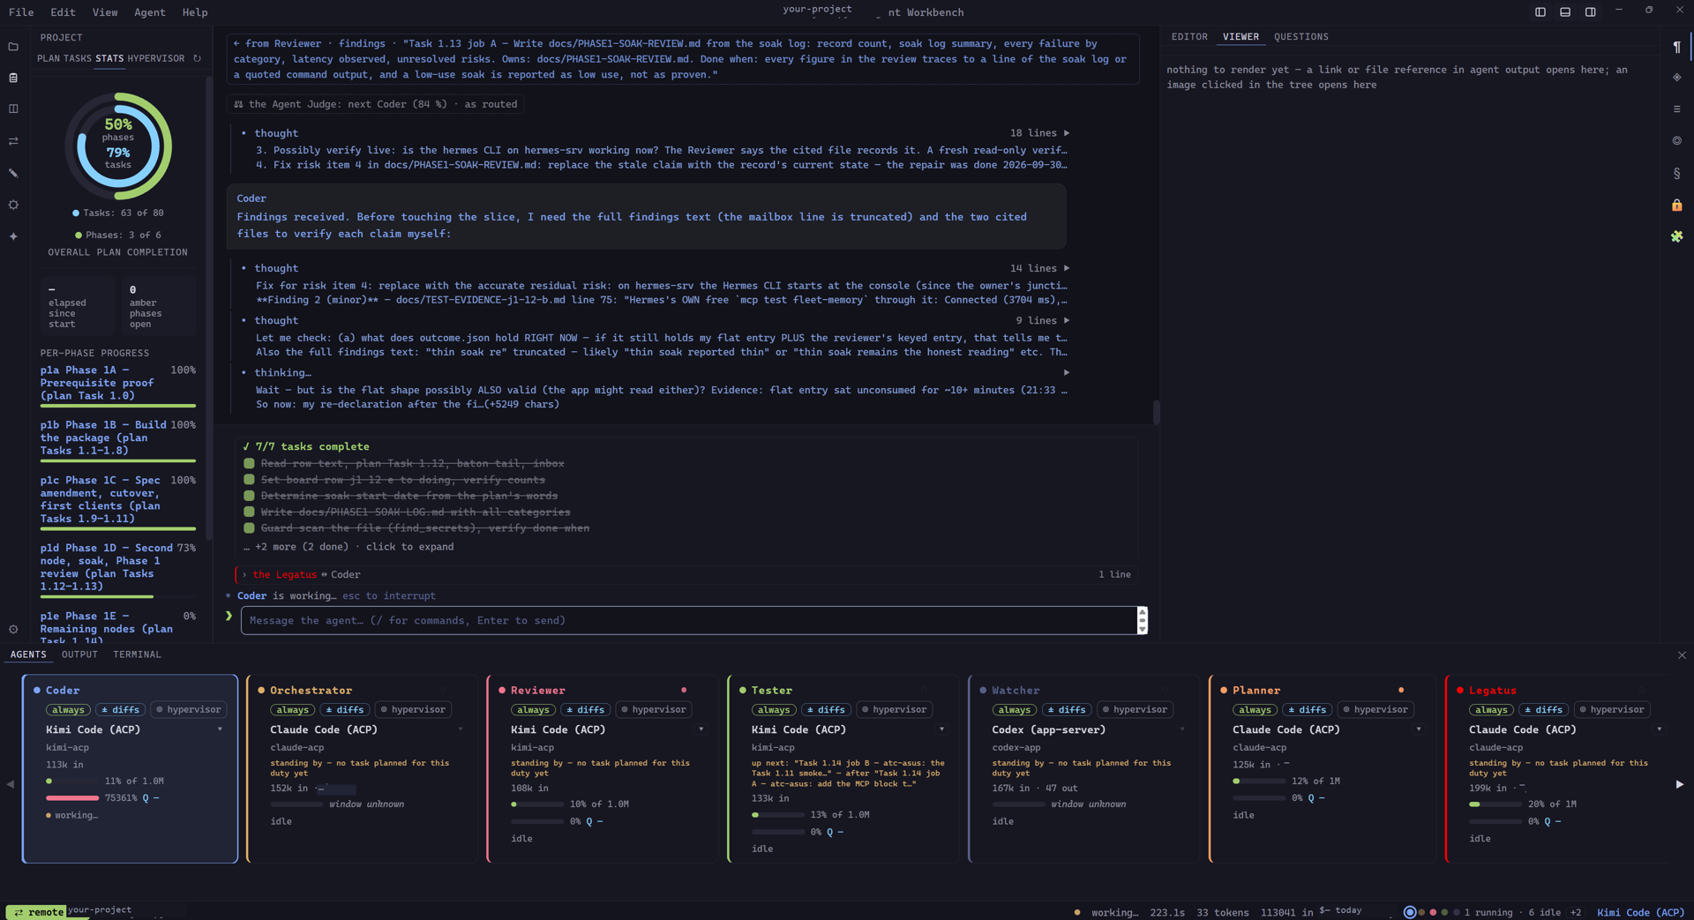Viewport: 1694px width, 920px height.
Task: Open the orange lock icon
Action: point(1676,205)
